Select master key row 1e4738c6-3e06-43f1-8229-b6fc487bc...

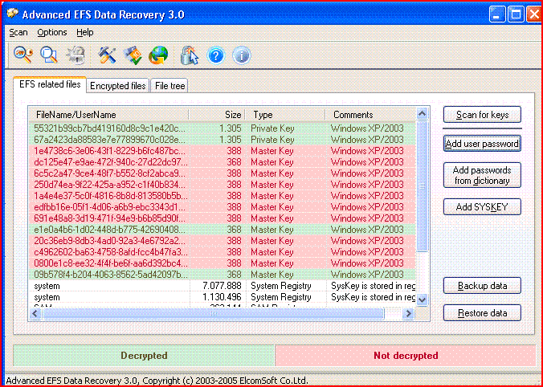tap(222, 151)
